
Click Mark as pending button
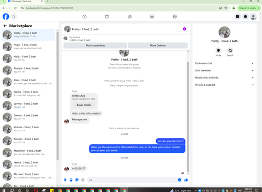pos(95,46)
